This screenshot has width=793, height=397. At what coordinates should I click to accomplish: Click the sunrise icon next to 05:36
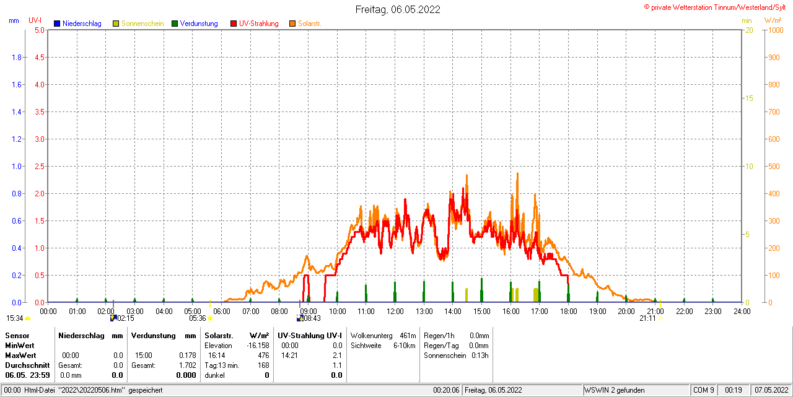[x=210, y=318]
